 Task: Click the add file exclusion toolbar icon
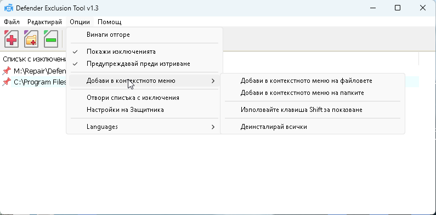(x=12, y=39)
